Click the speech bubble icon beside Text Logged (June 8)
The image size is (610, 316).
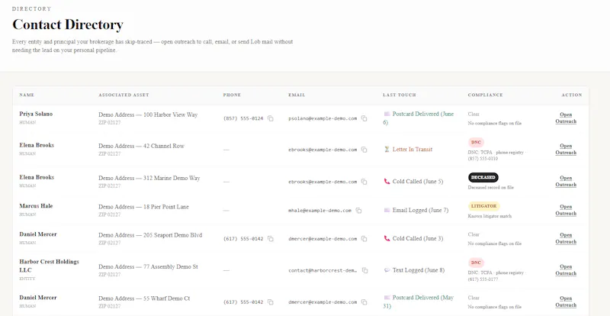(387, 270)
